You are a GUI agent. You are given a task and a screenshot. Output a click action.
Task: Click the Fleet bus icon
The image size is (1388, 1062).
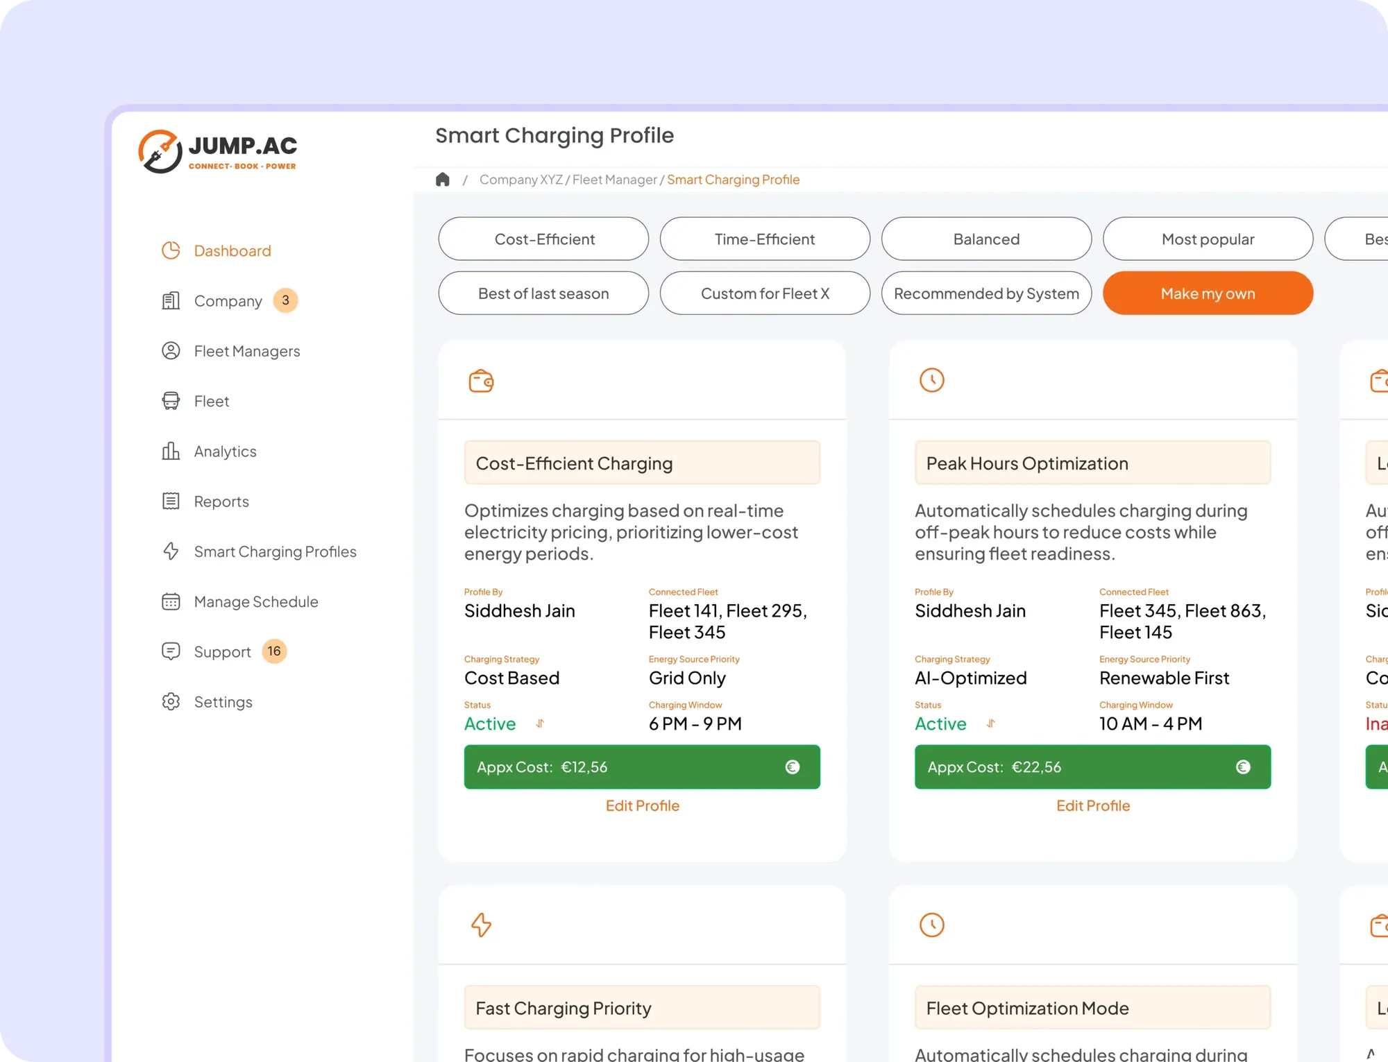(171, 401)
